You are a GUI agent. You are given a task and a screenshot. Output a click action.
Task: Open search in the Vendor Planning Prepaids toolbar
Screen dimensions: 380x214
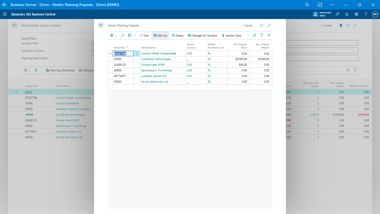tap(122, 35)
